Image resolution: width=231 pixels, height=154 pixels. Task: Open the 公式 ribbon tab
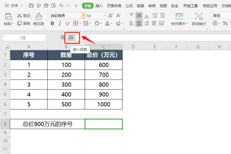click(x=129, y=6)
